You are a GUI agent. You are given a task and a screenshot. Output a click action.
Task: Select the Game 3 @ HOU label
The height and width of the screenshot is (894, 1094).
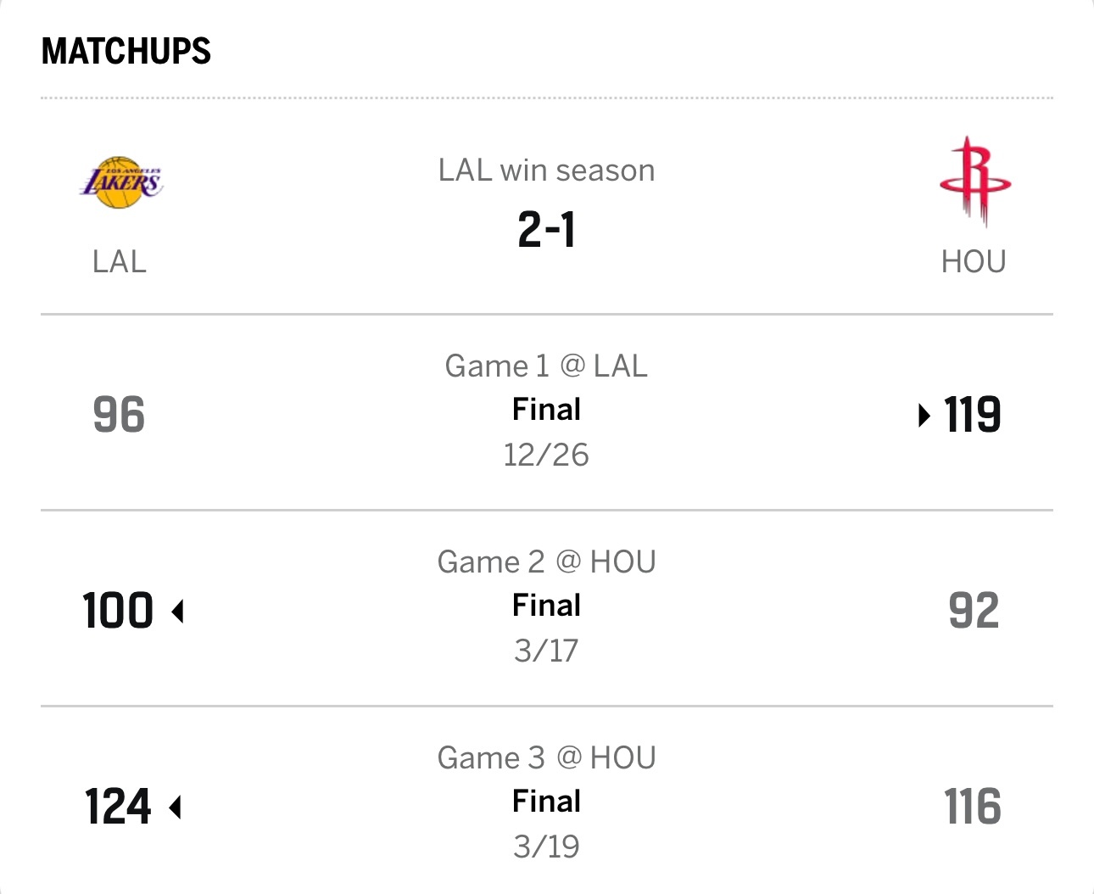pos(546,757)
